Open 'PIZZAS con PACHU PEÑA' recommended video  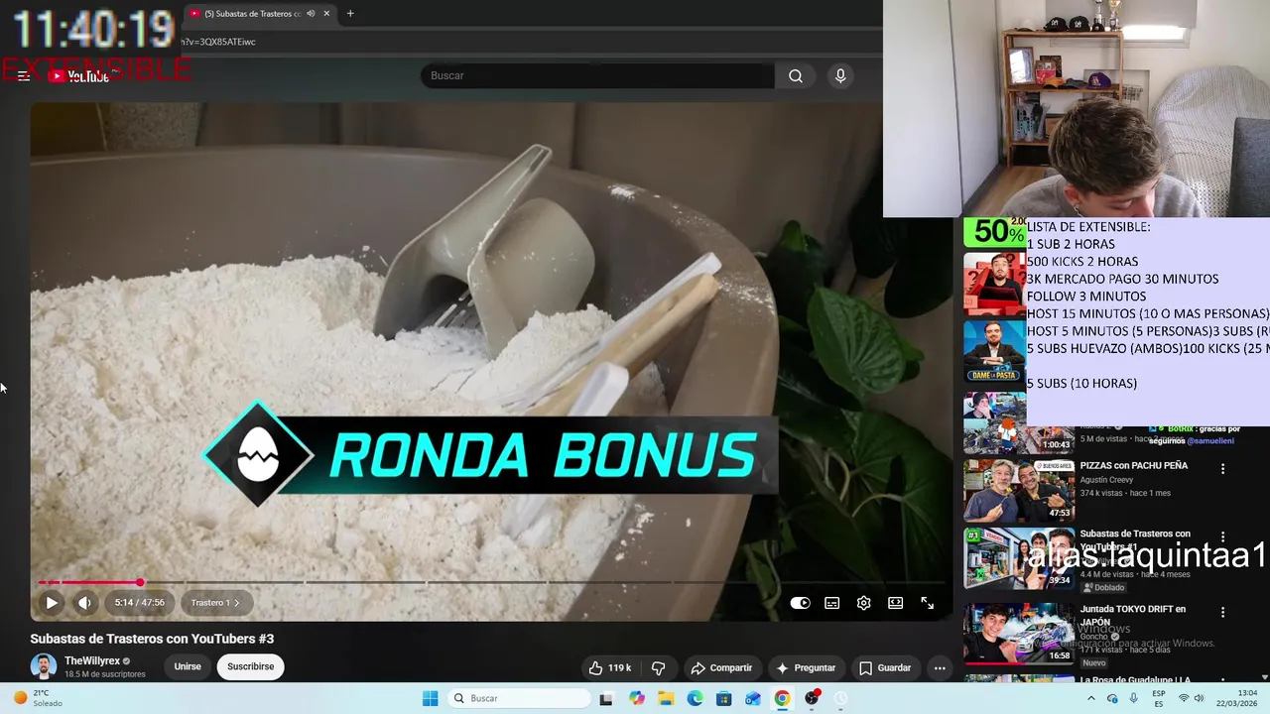point(1134,466)
